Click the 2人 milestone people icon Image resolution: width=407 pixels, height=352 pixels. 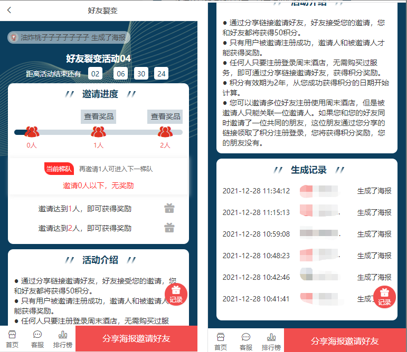165,132
